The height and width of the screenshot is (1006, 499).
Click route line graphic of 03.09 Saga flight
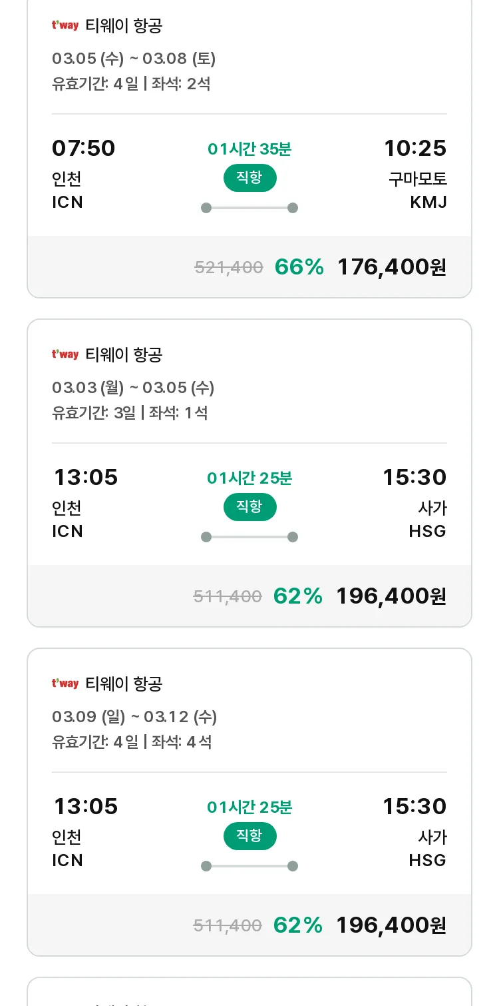pos(249,866)
